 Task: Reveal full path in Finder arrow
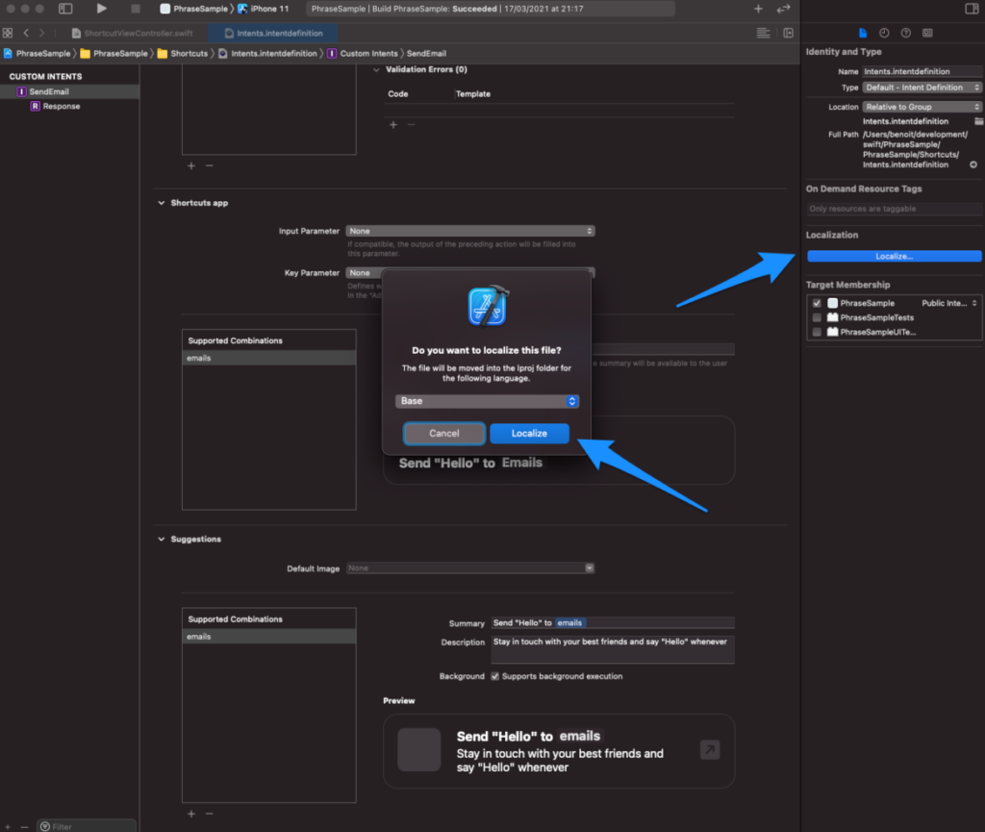tap(973, 164)
